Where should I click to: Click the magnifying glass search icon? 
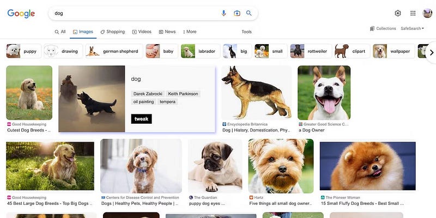point(249,13)
